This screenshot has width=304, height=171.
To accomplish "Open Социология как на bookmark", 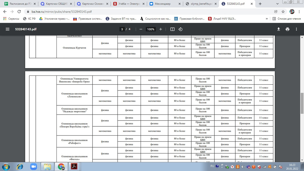I will coord(155,18).
